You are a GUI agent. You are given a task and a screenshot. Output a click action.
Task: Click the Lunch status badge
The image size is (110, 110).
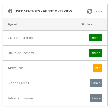click(x=96, y=83)
